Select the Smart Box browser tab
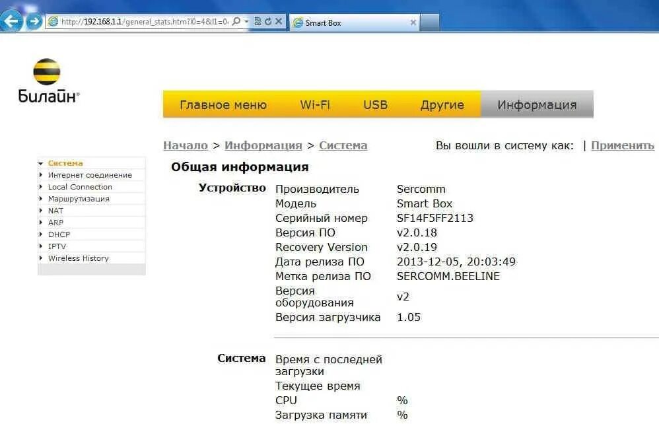659x424 pixels. tap(355, 22)
